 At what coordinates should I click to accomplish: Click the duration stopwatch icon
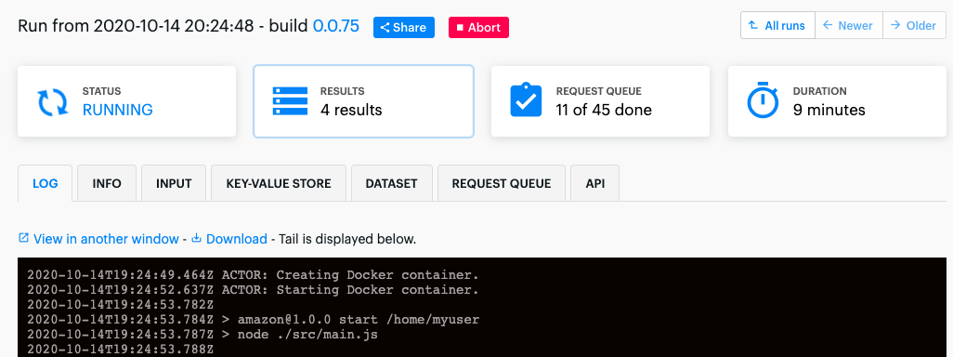763,100
